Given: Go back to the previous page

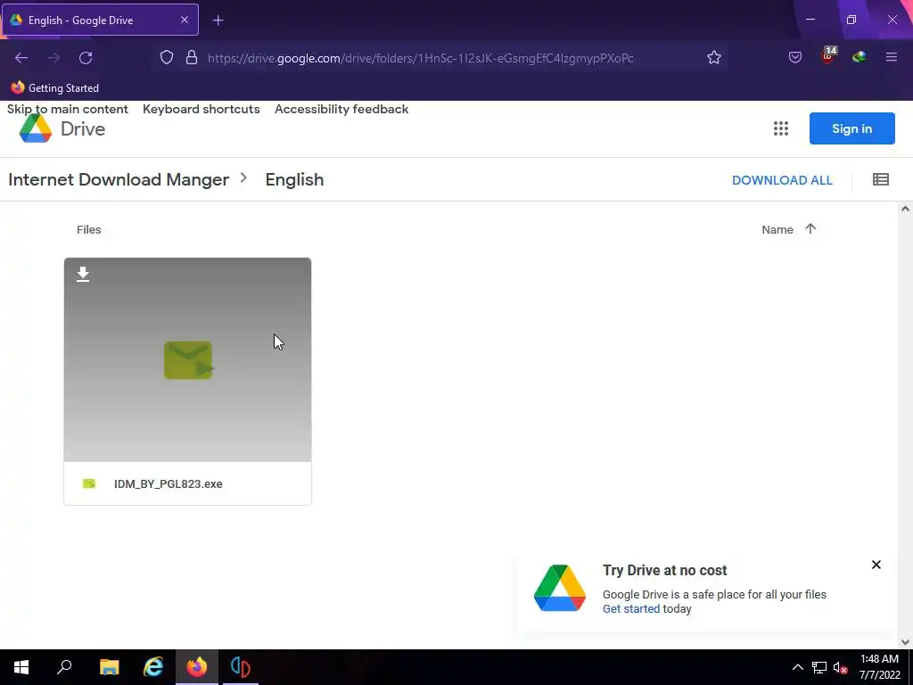Looking at the screenshot, I should 21,58.
